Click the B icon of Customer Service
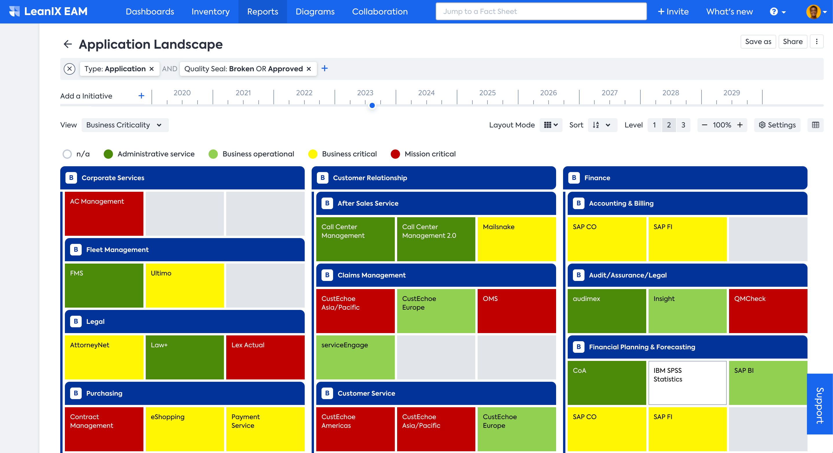This screenshot has width=833, height=453. [327, 393]
